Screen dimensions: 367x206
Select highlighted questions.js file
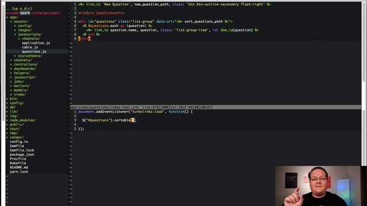tap(34, 51)
